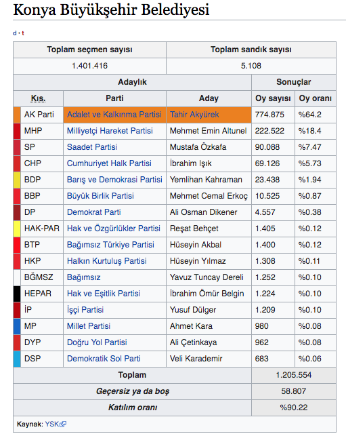Screen dimensions: 346x436
Task: Click the vote share %64.2
Action: point(310,115)
